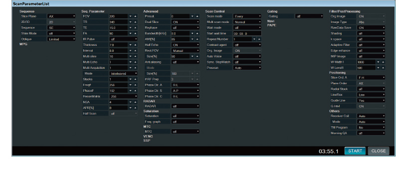
Task: Open the MPG section
Action: click(x=23, y=44)
